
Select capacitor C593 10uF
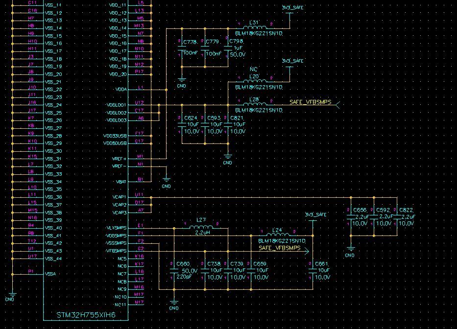tap(205, 125)
